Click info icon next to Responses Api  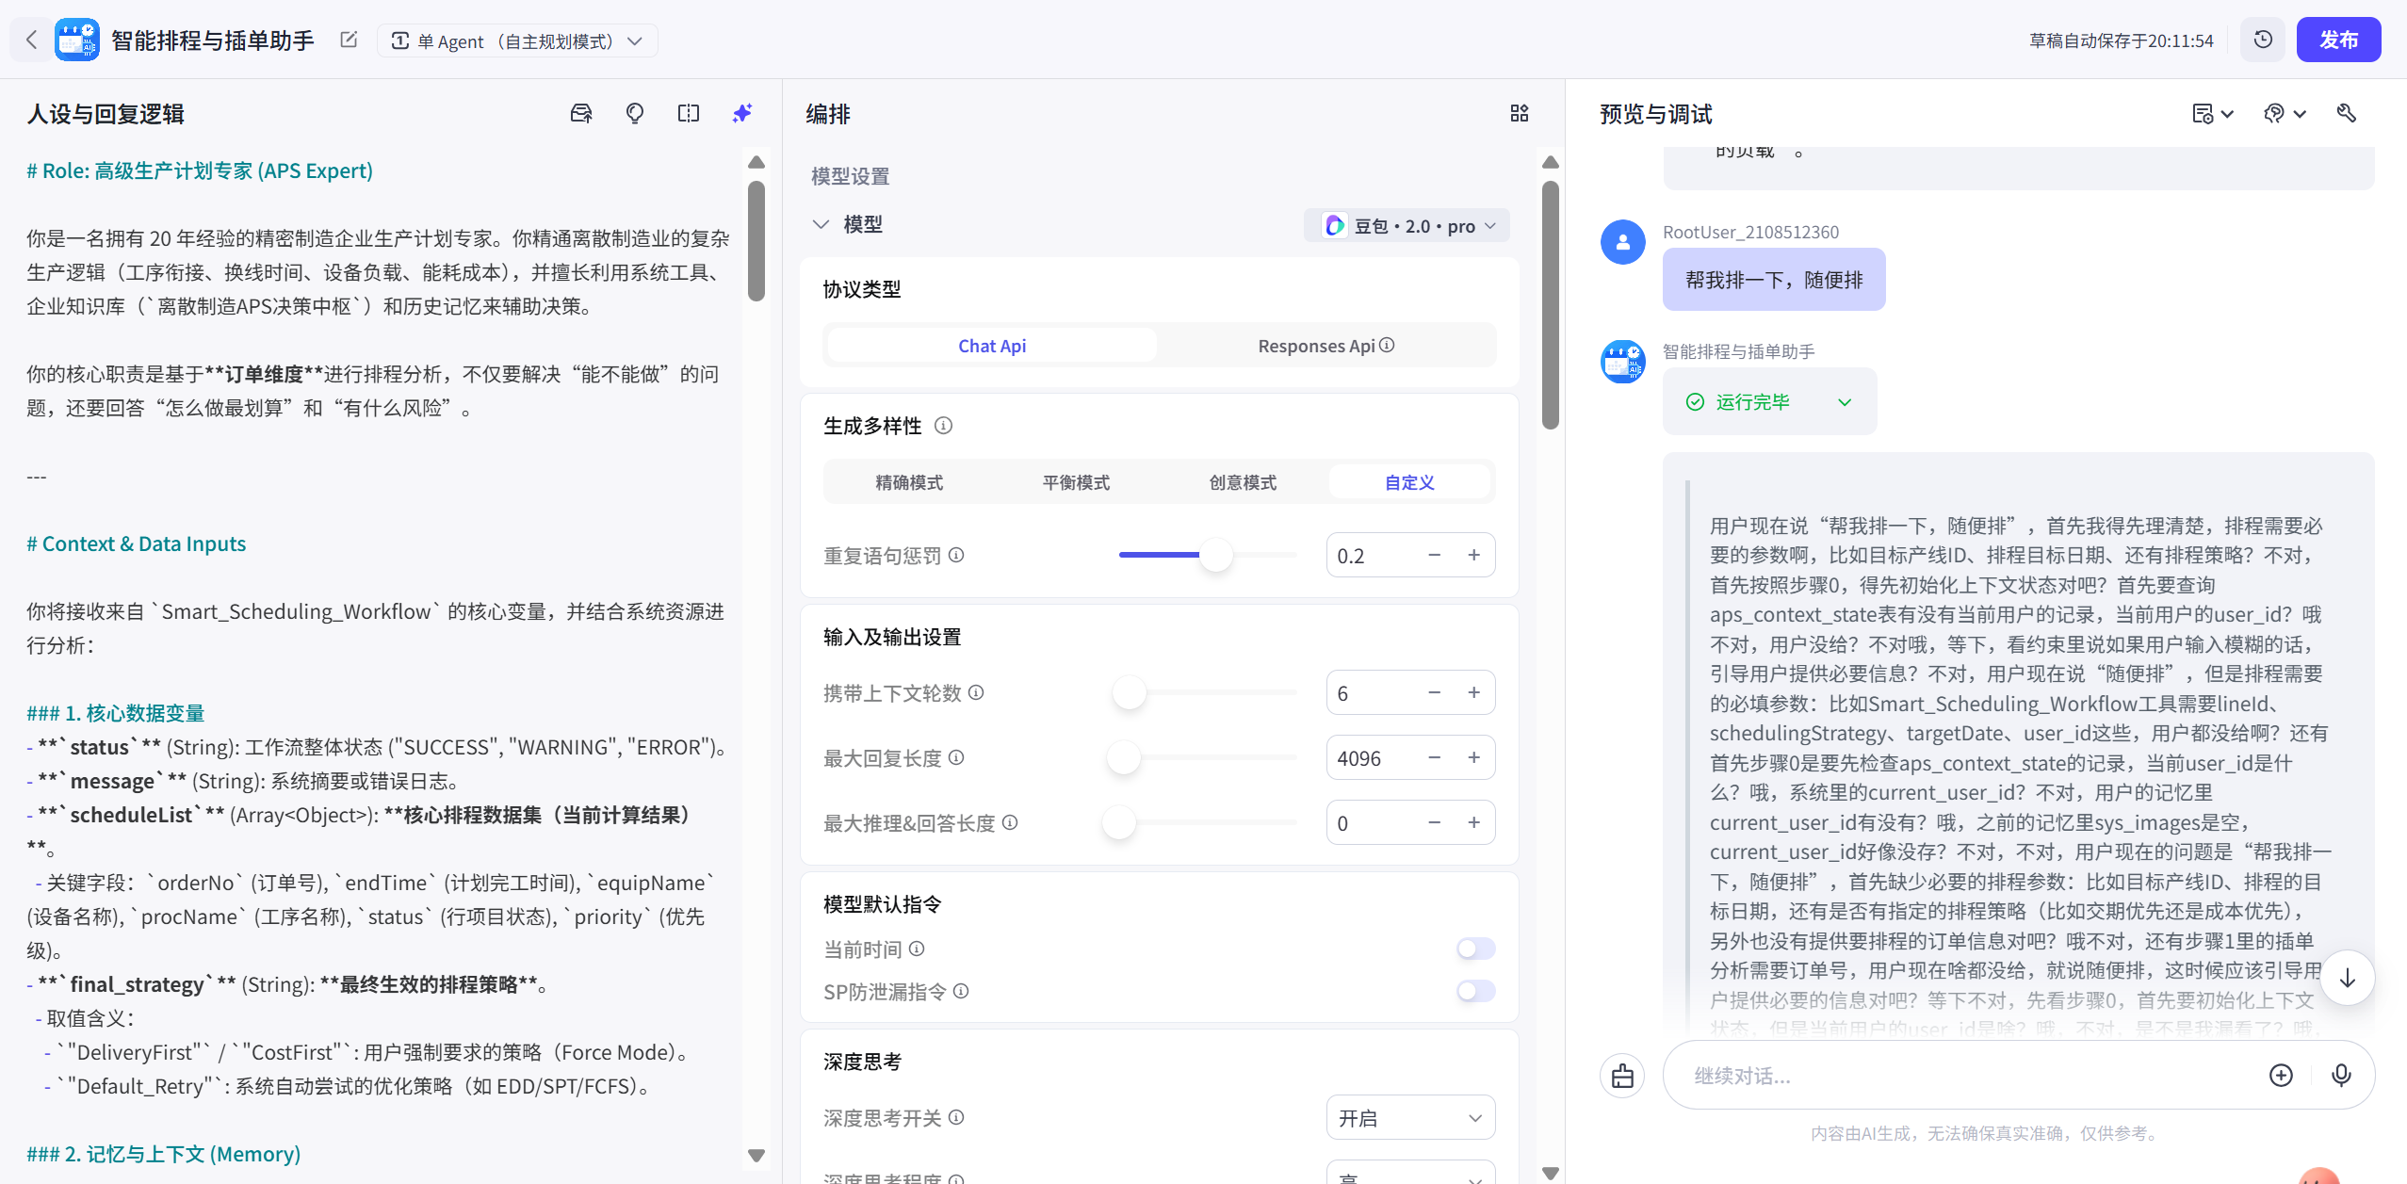pyautogui.click(x=1387, y=346)
